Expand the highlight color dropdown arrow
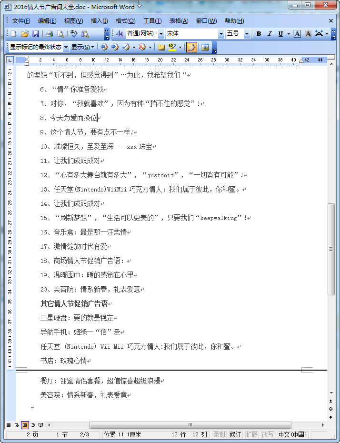Viewport: 340px width, 443px height. click(180, 47)
